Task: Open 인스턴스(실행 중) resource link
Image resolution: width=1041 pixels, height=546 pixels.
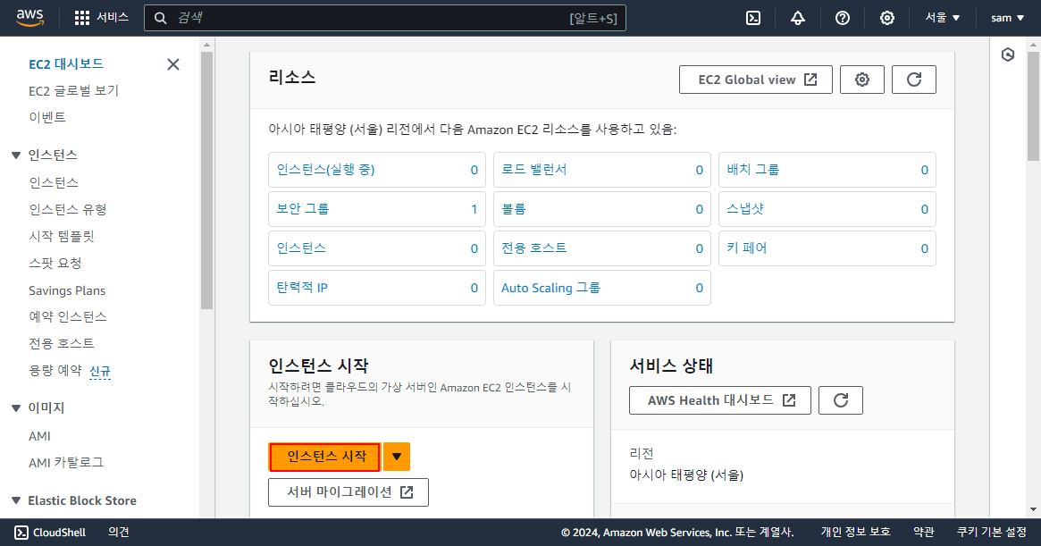Action: 326,170
